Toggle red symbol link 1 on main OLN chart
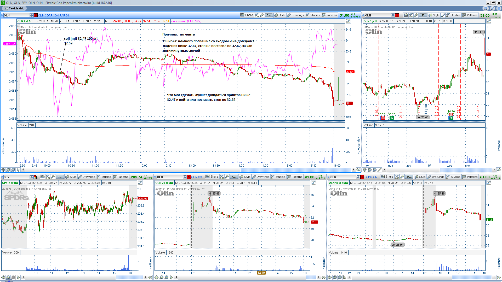502x282 pixels. tap(36, 15)
